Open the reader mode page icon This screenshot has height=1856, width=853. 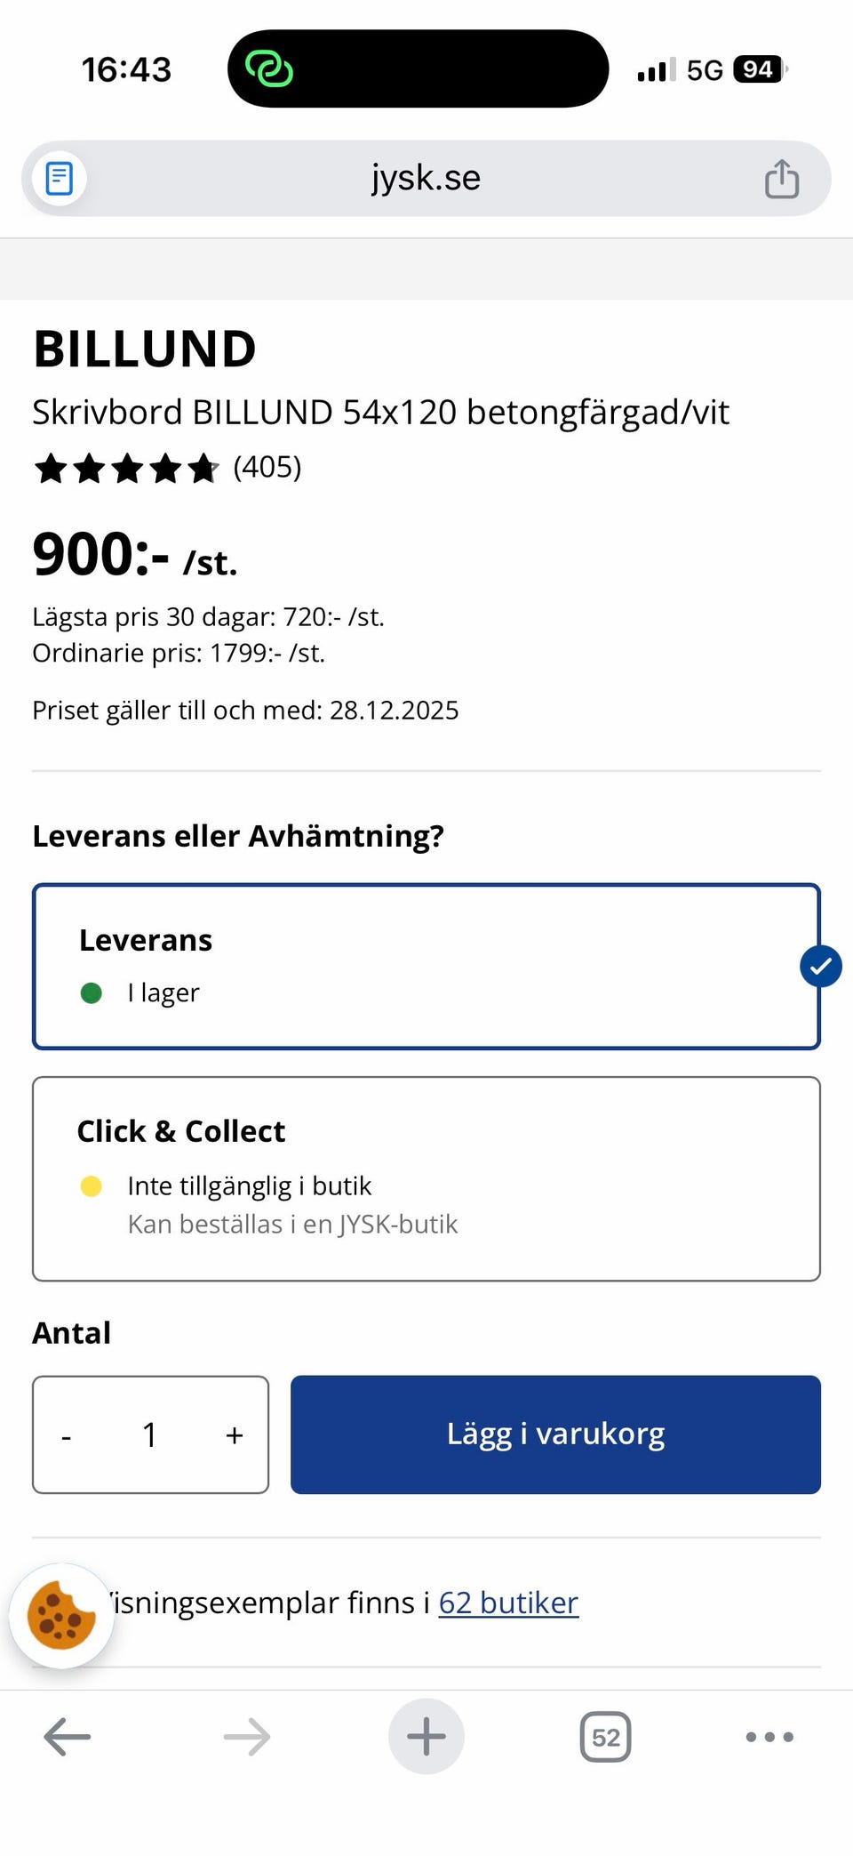[60, 178]
